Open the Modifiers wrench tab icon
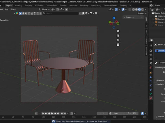 151,77
